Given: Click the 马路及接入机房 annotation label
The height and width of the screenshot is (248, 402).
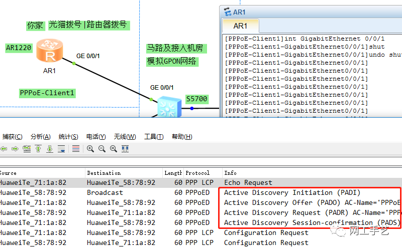Looking at the screenshot, I should 176,48.
